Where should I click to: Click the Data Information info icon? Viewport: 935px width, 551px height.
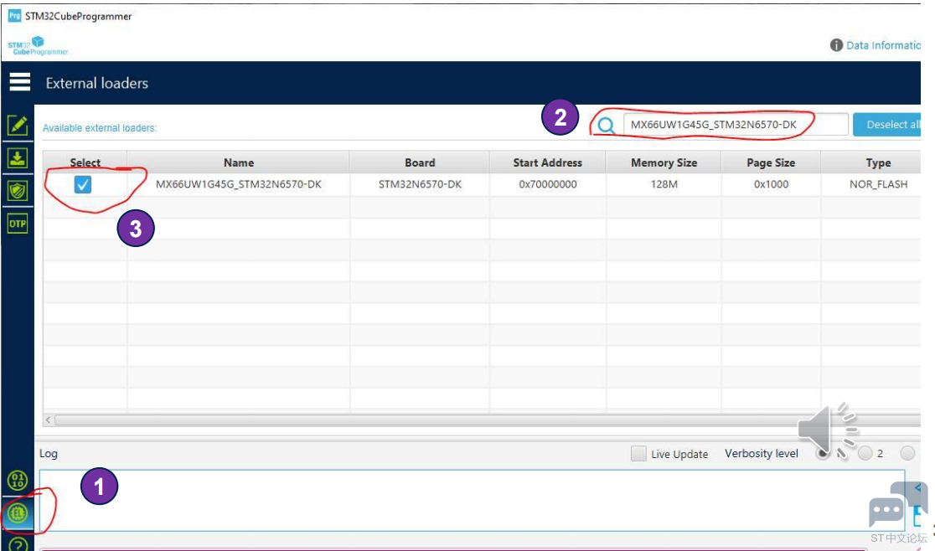pos(835,45)
